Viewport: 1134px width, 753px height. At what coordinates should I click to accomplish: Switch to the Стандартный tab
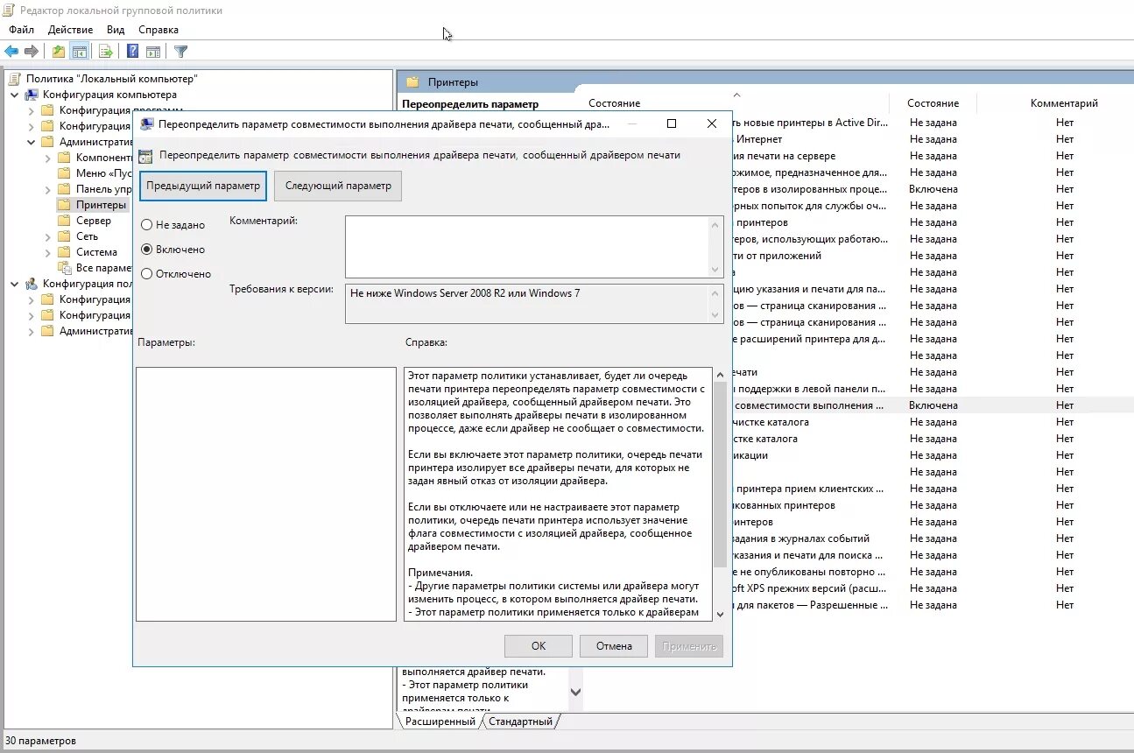(x=520, y=721)
